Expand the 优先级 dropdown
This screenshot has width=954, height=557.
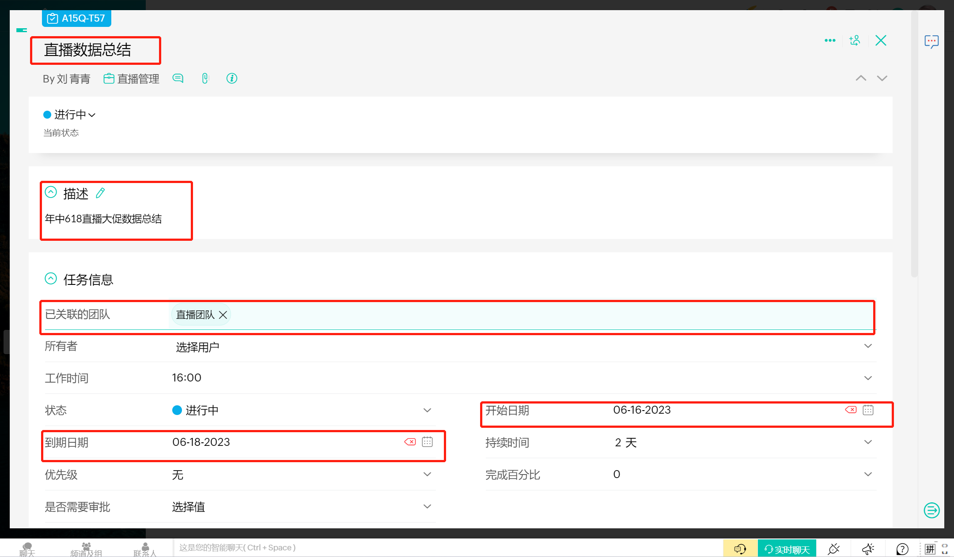pos(427,475)
